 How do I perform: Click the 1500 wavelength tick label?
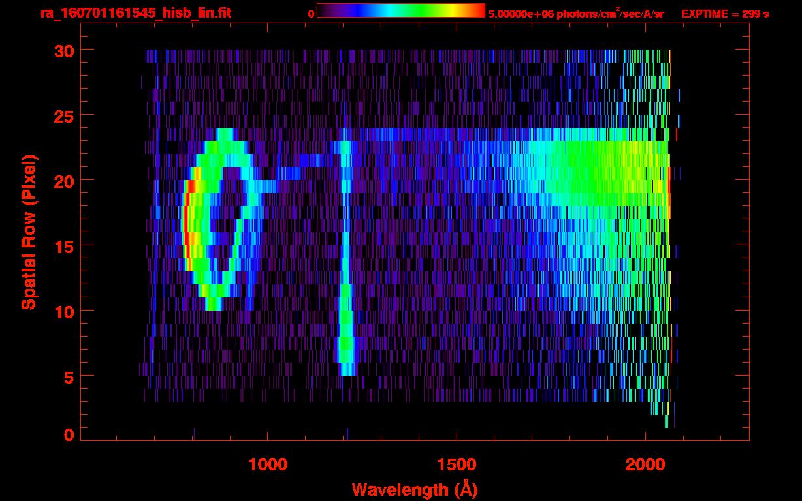457,464
